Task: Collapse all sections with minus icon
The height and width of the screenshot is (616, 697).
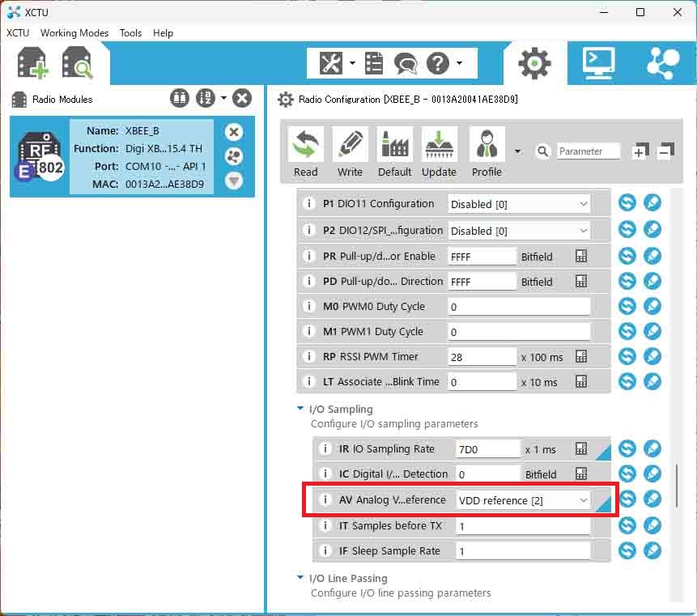Action: click(665, 151)
